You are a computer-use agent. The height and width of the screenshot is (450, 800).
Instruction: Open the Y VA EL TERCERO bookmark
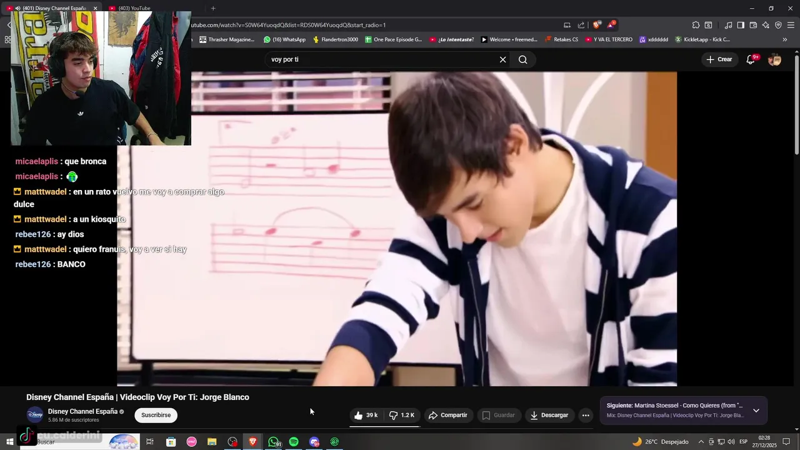pyautogui.click(x=608, y=39)
